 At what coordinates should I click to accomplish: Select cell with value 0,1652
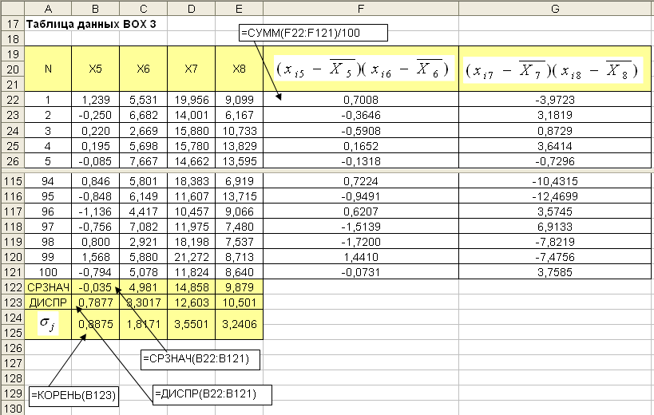click(361, 146)
